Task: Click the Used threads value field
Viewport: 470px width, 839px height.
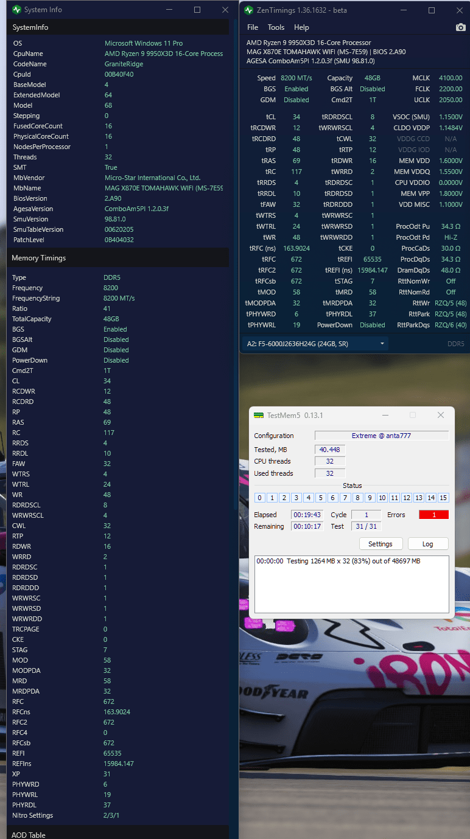Action: [x=330, y=473]
